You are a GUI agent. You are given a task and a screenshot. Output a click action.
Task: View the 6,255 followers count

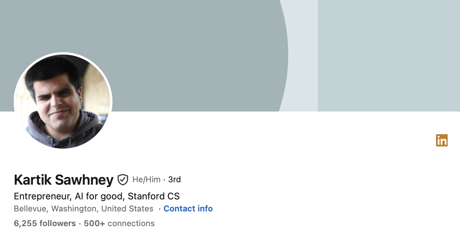point(45,223)
